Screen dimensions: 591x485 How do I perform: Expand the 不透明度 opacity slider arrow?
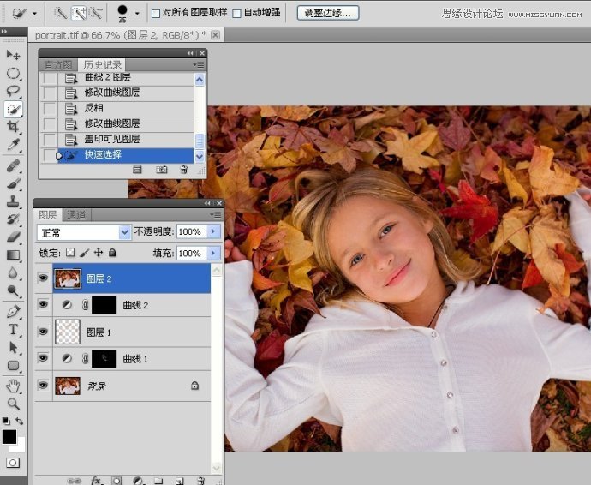[213, 232]
